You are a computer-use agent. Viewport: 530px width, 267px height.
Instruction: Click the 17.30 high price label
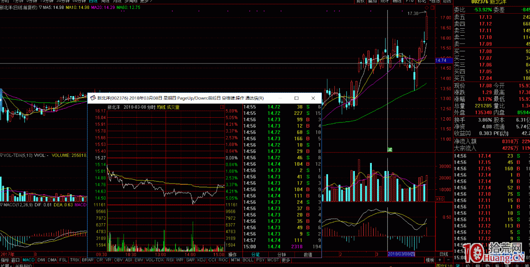coord(413,14)
